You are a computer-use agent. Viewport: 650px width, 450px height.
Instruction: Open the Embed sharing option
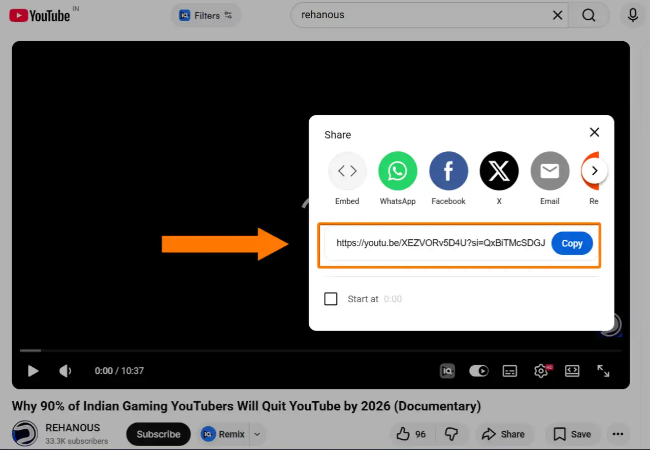tap(347, 171)
